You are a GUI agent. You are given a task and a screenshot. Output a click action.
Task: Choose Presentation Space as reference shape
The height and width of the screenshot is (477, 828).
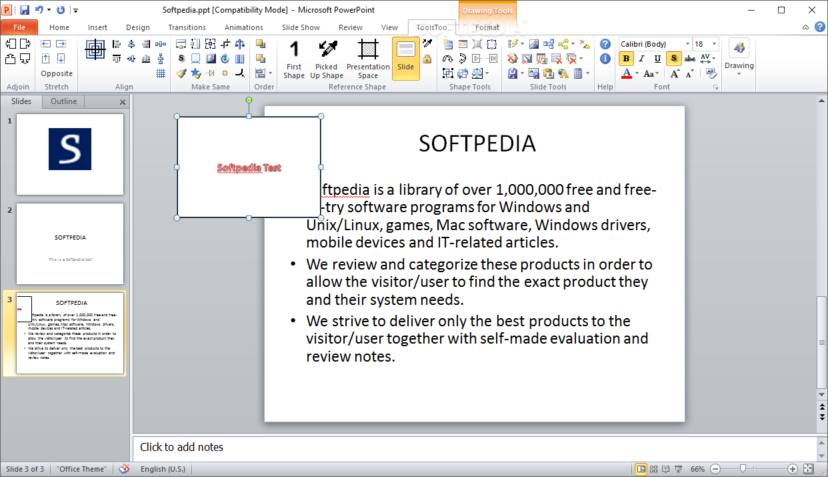pos(368,59)
